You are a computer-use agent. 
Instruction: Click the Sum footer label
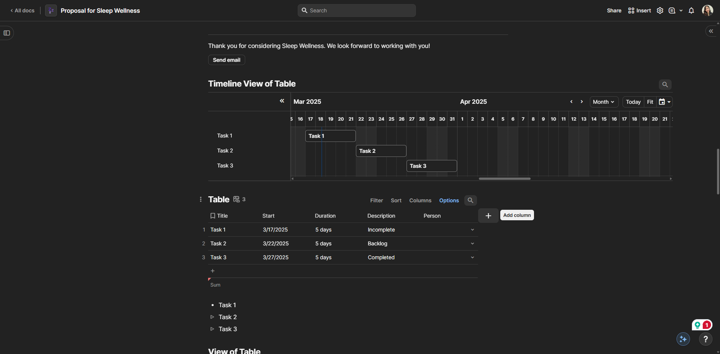tap(215, 285)
